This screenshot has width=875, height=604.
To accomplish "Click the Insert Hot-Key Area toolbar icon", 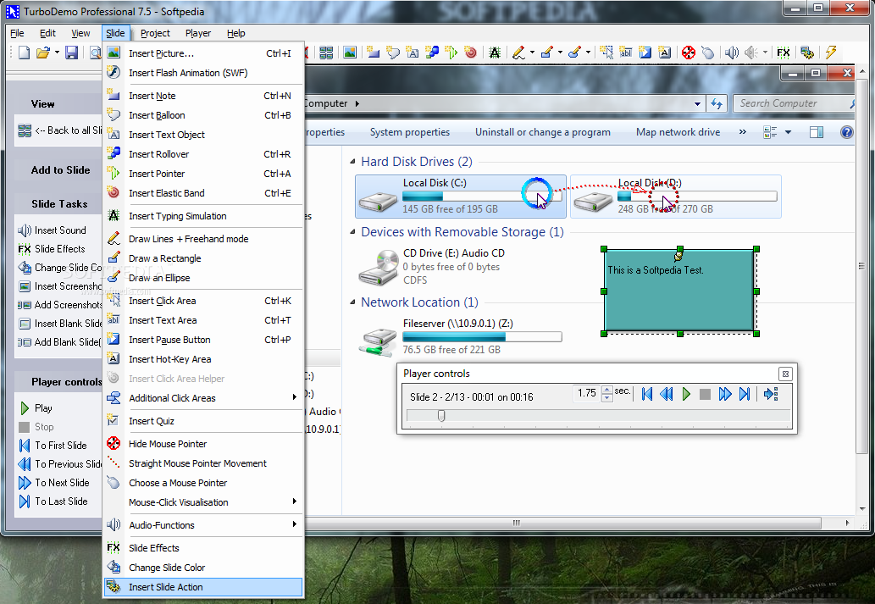I will pyautogui.click(x=664, y=53).
